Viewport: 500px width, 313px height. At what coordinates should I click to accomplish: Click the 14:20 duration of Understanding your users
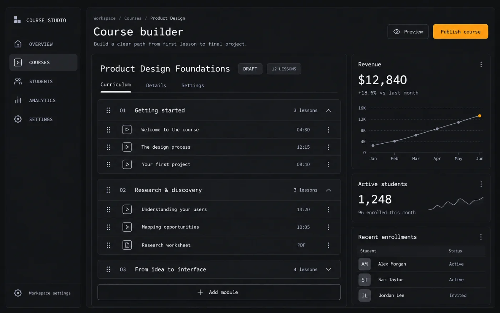pos(303,210)
